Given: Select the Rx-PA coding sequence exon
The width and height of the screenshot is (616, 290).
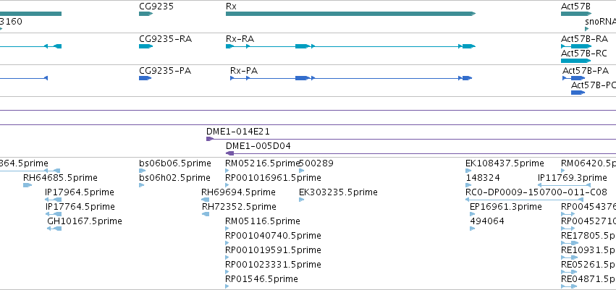Looking at the screenshot, I should point(302,78).
